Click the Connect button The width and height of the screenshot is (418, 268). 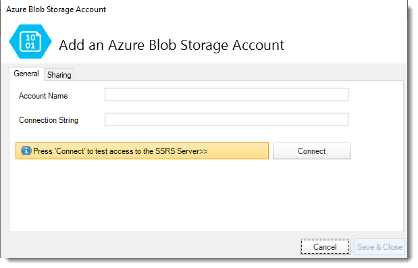click(x=311, y=151)
